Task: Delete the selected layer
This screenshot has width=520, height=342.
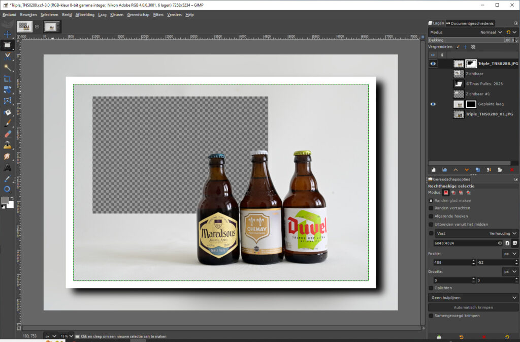Action: click(x=512, y=170)
